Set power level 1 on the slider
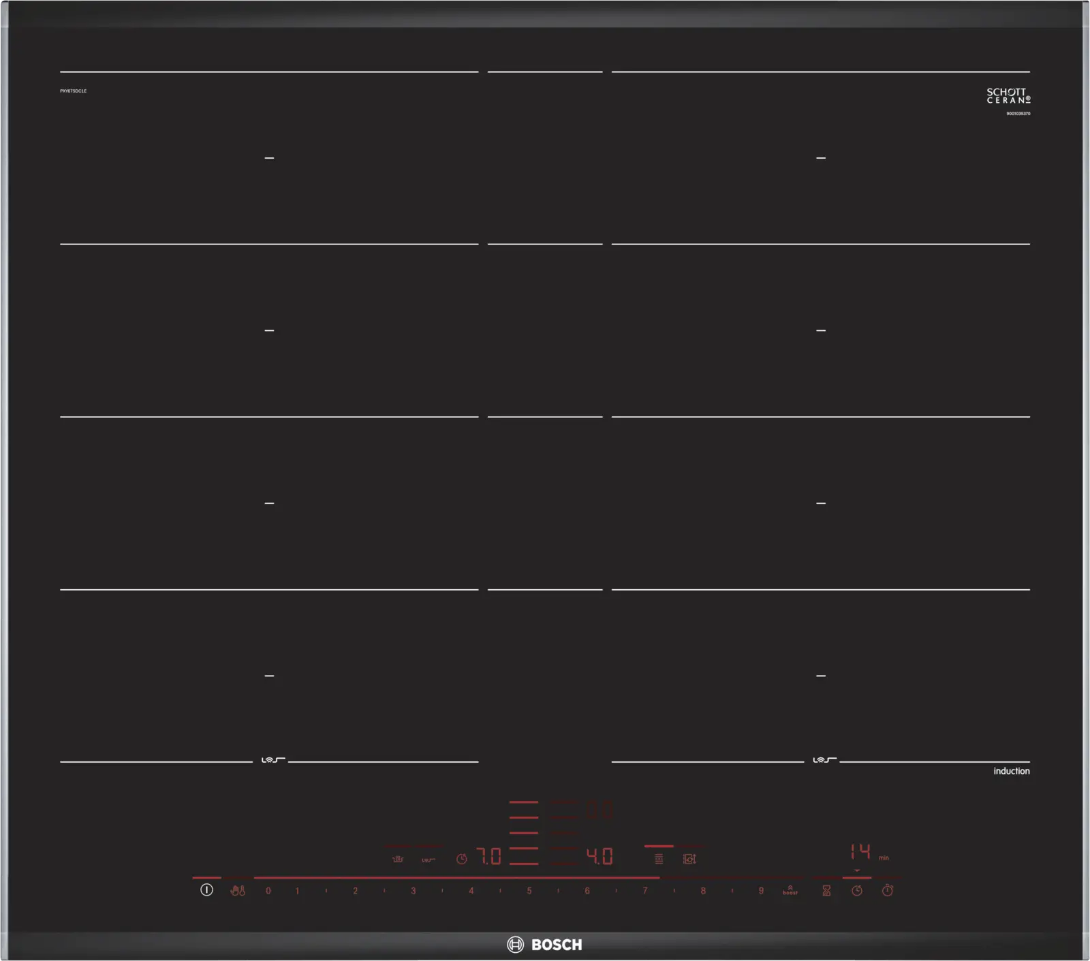 tap(297, 890)
